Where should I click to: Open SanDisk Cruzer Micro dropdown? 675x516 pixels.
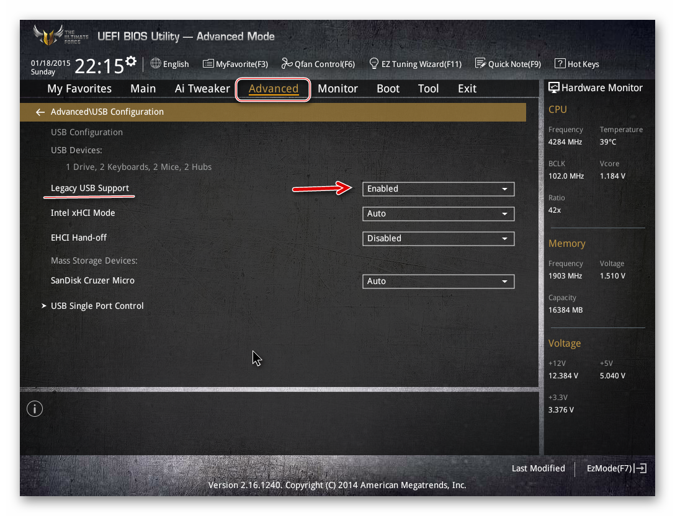click(438, 281)
